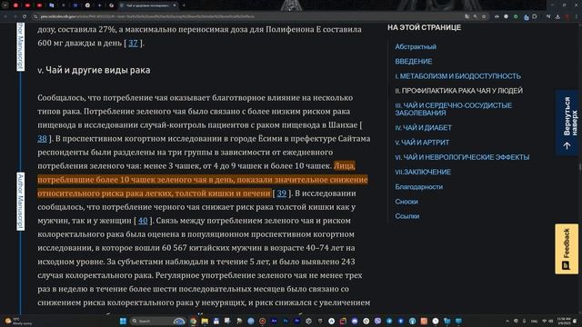Viewport: 582px width, 327px height.
Task: Jump to III. ЧАЙ И СЕРДЕЧНО-СОСУДИСТЫЕ ЗАБОЛЕВАНИЯ
Action: 453,109
